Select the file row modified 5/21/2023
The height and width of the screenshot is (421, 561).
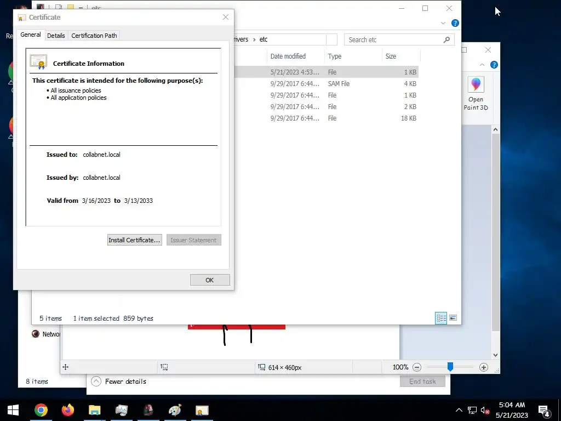point(325,72)
